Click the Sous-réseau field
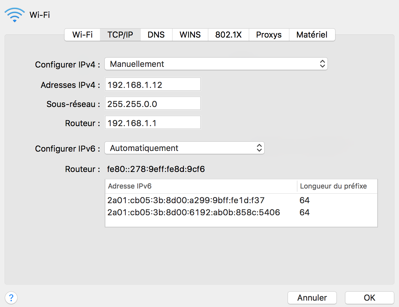 pos(153,104)
